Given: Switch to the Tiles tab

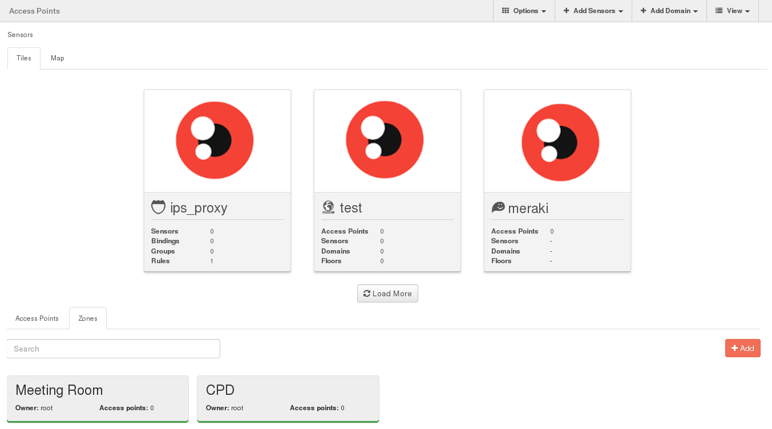Looking at the screenshot, I should tap(24, 58).
